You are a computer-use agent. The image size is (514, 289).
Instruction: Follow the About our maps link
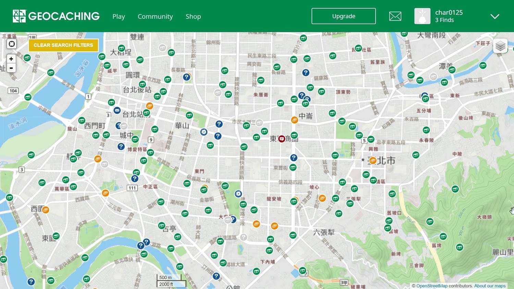pyautogui.click(x=490, y=286)
